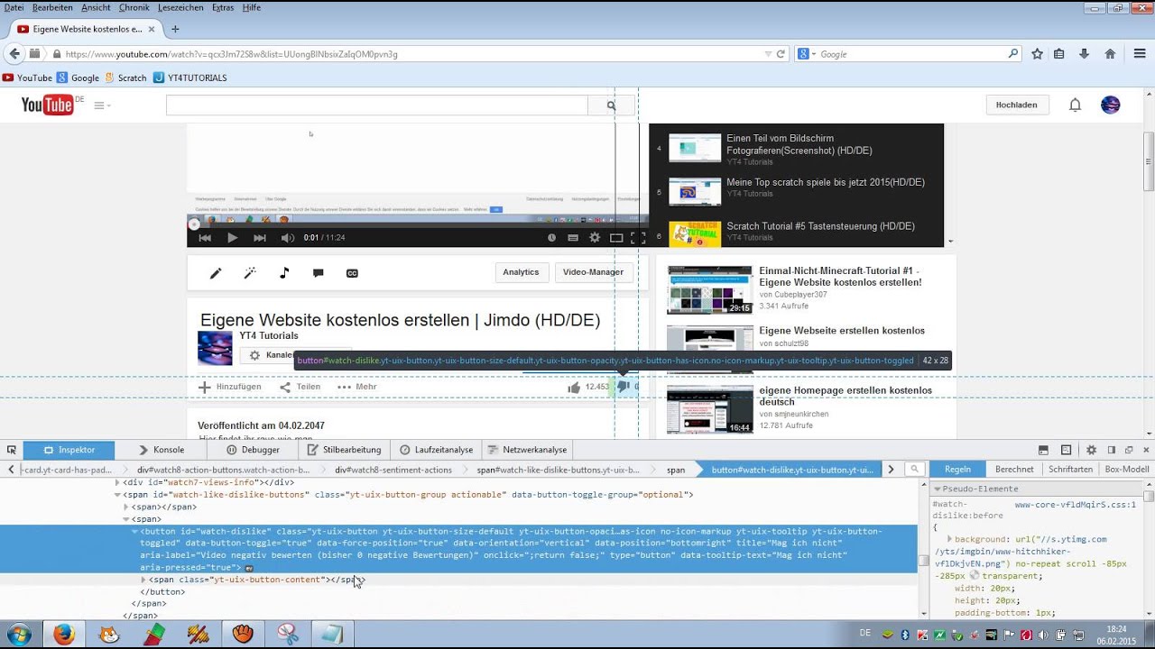
Task: Open the magic wand enhancements icon
Action: 250,273
